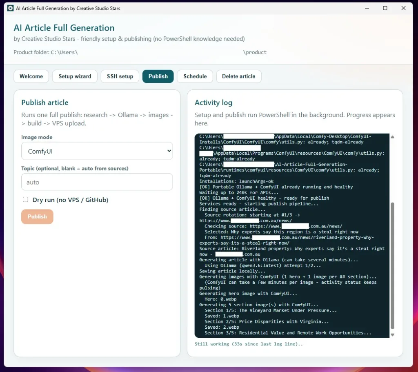The width and height of the screenshot is (418, 372).
Task: Click the activity log scroll-down arrow
Action: tap(392, 335)
